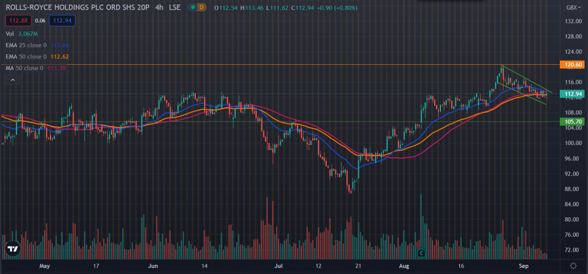
Task: Click the Rolls-Royce Holdings symbol title
Action: click(x=78, y=7)
